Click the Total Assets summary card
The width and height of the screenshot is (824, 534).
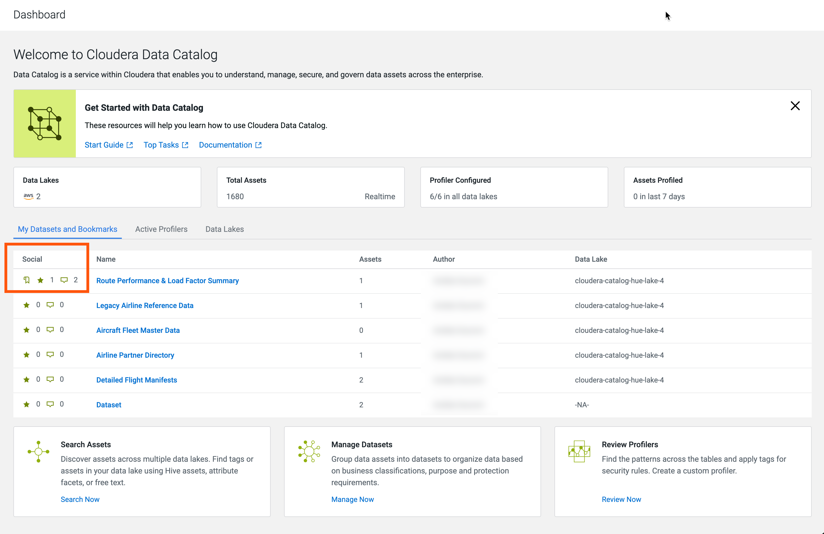[x=311, y=187]
